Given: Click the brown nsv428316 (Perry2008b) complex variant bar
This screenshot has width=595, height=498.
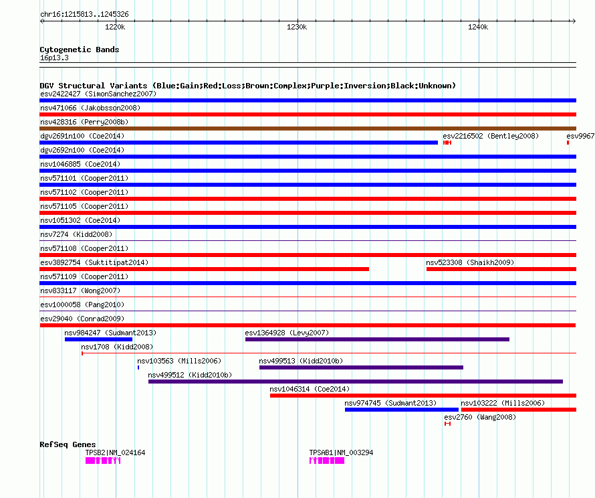Looking at the screenshot, I should tap(308, 129).
